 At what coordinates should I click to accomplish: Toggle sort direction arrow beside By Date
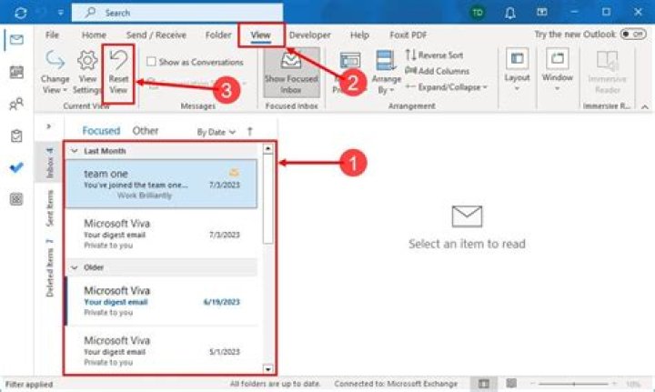click(250, 132)
